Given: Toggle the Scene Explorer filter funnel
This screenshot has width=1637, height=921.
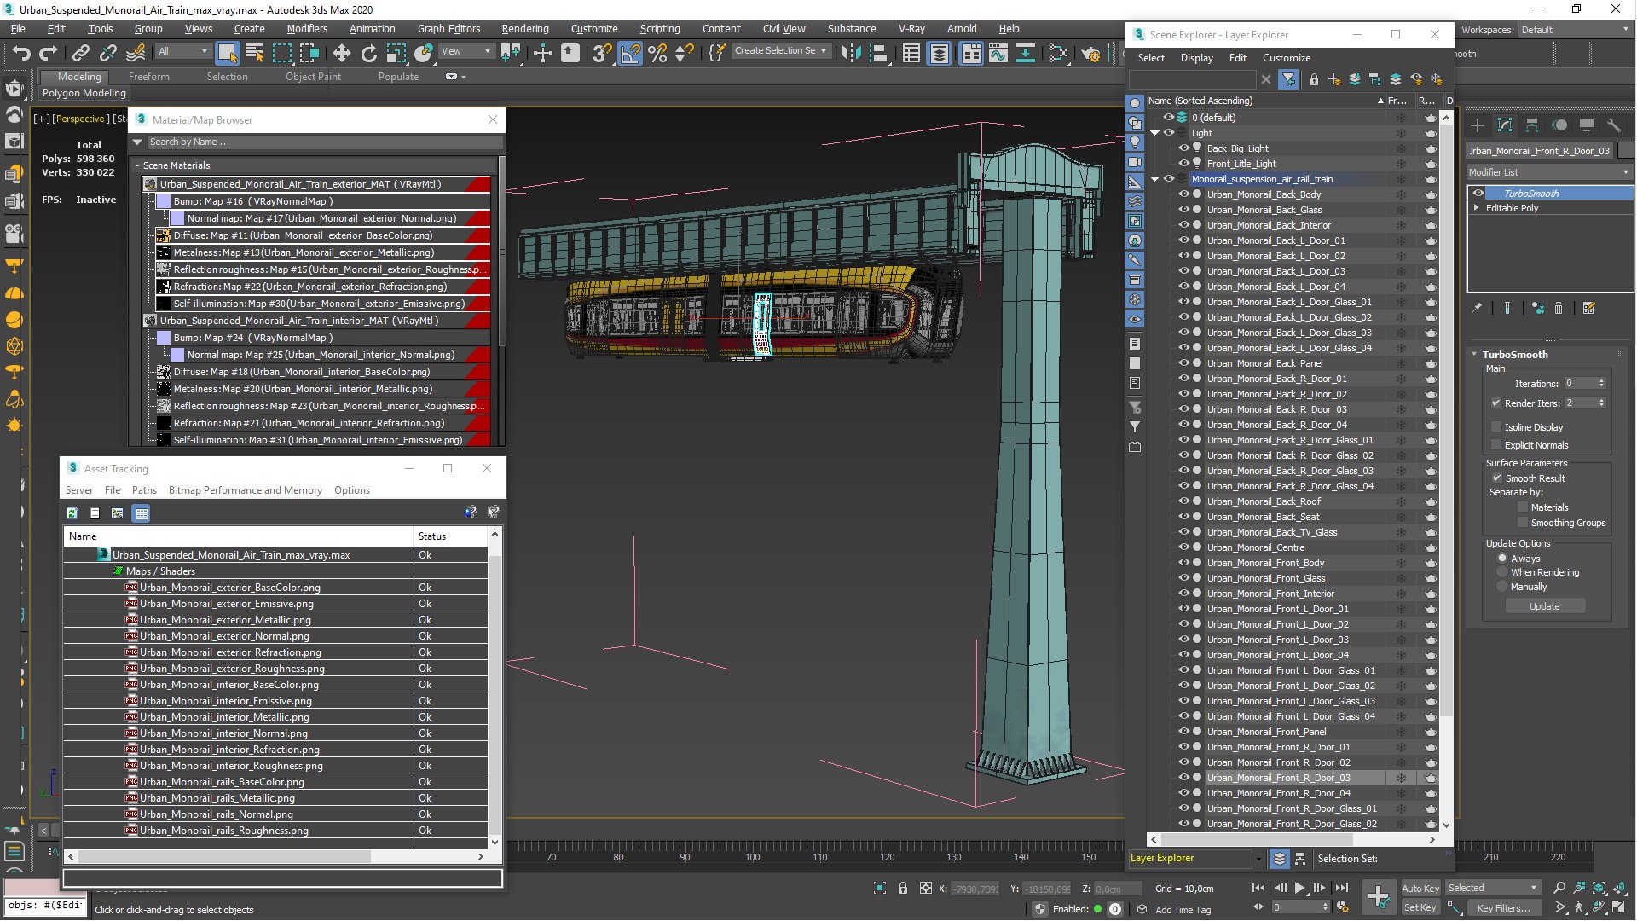Looking at the screenshot, I should coord(1288,79).
